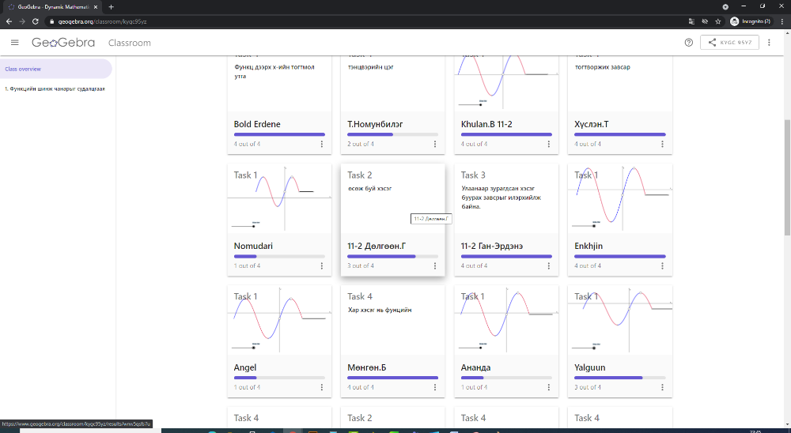Click 11-2 Дөлгөөн.Г's progress bar
The image size is (791, 433).
(392, 257)
